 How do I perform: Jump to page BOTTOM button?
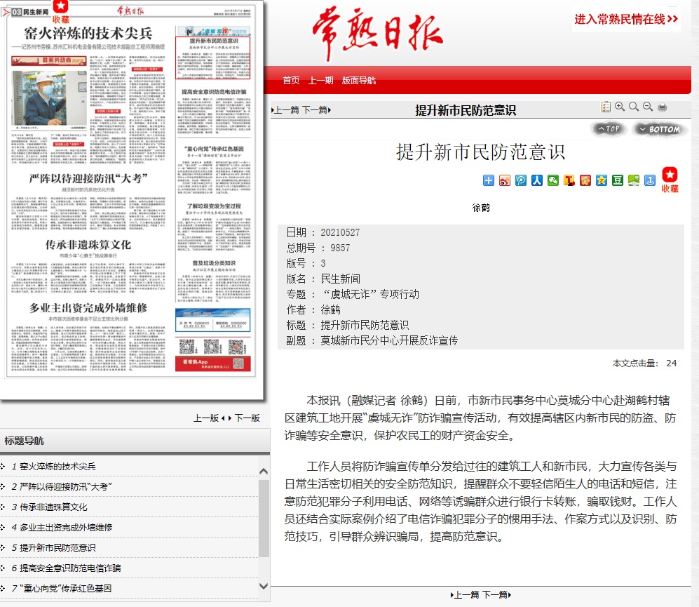coord(660,129)
